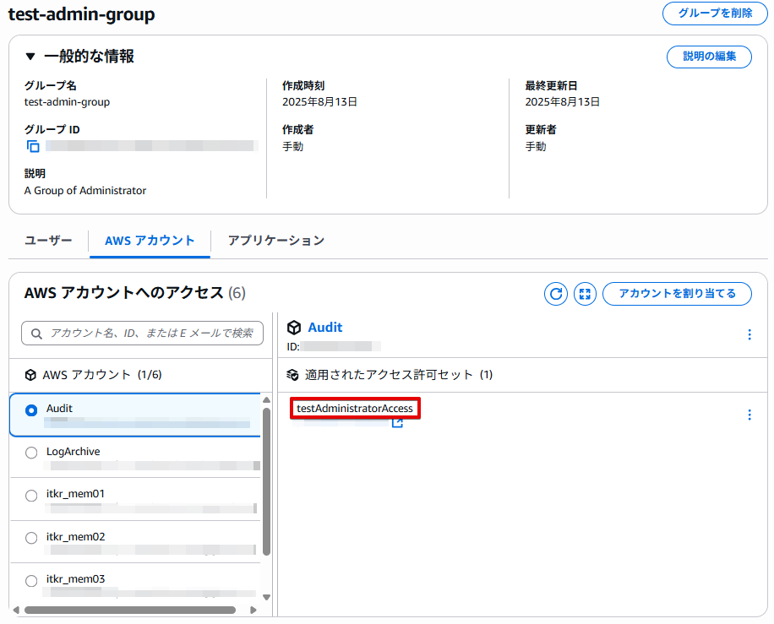The width and height of the screenshot is (774, 624).
Task: Open external link icon under testAdministratorAccess
Action: pos(397,423)
